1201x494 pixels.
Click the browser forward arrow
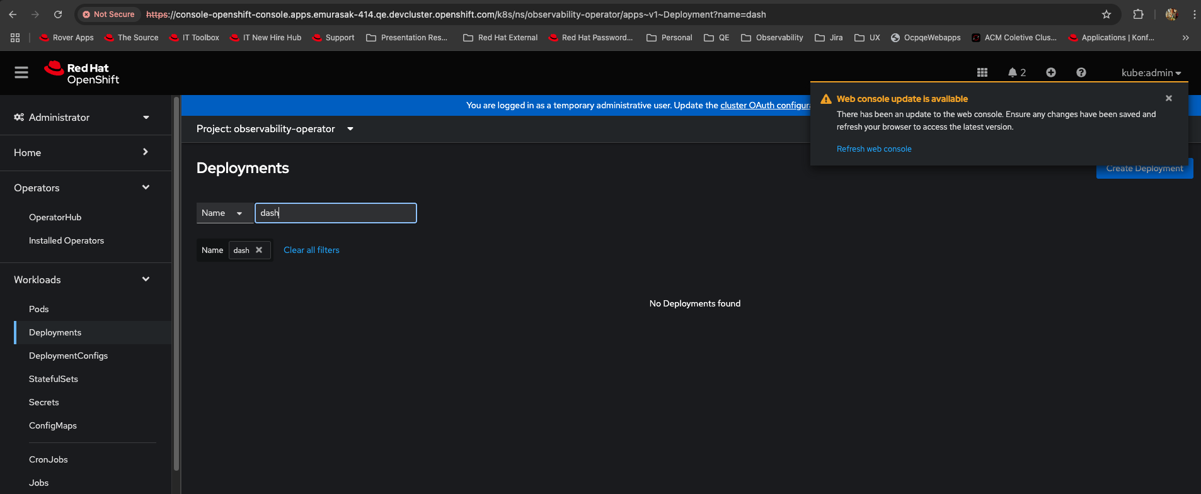coord(35,14)
